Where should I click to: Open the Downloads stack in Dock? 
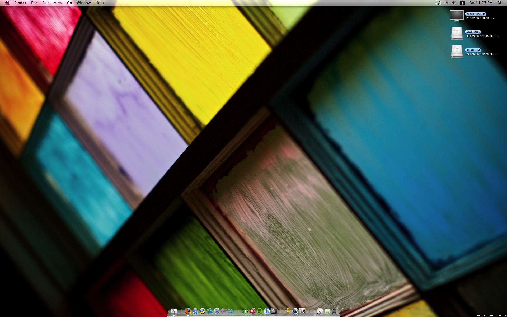pyautogui.click(x=327, y=311)
